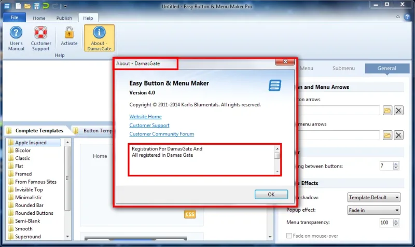Viewport: 415px width, 247px height.
Task: Click the Activate padlock icon
Action: tap(69, 33)
